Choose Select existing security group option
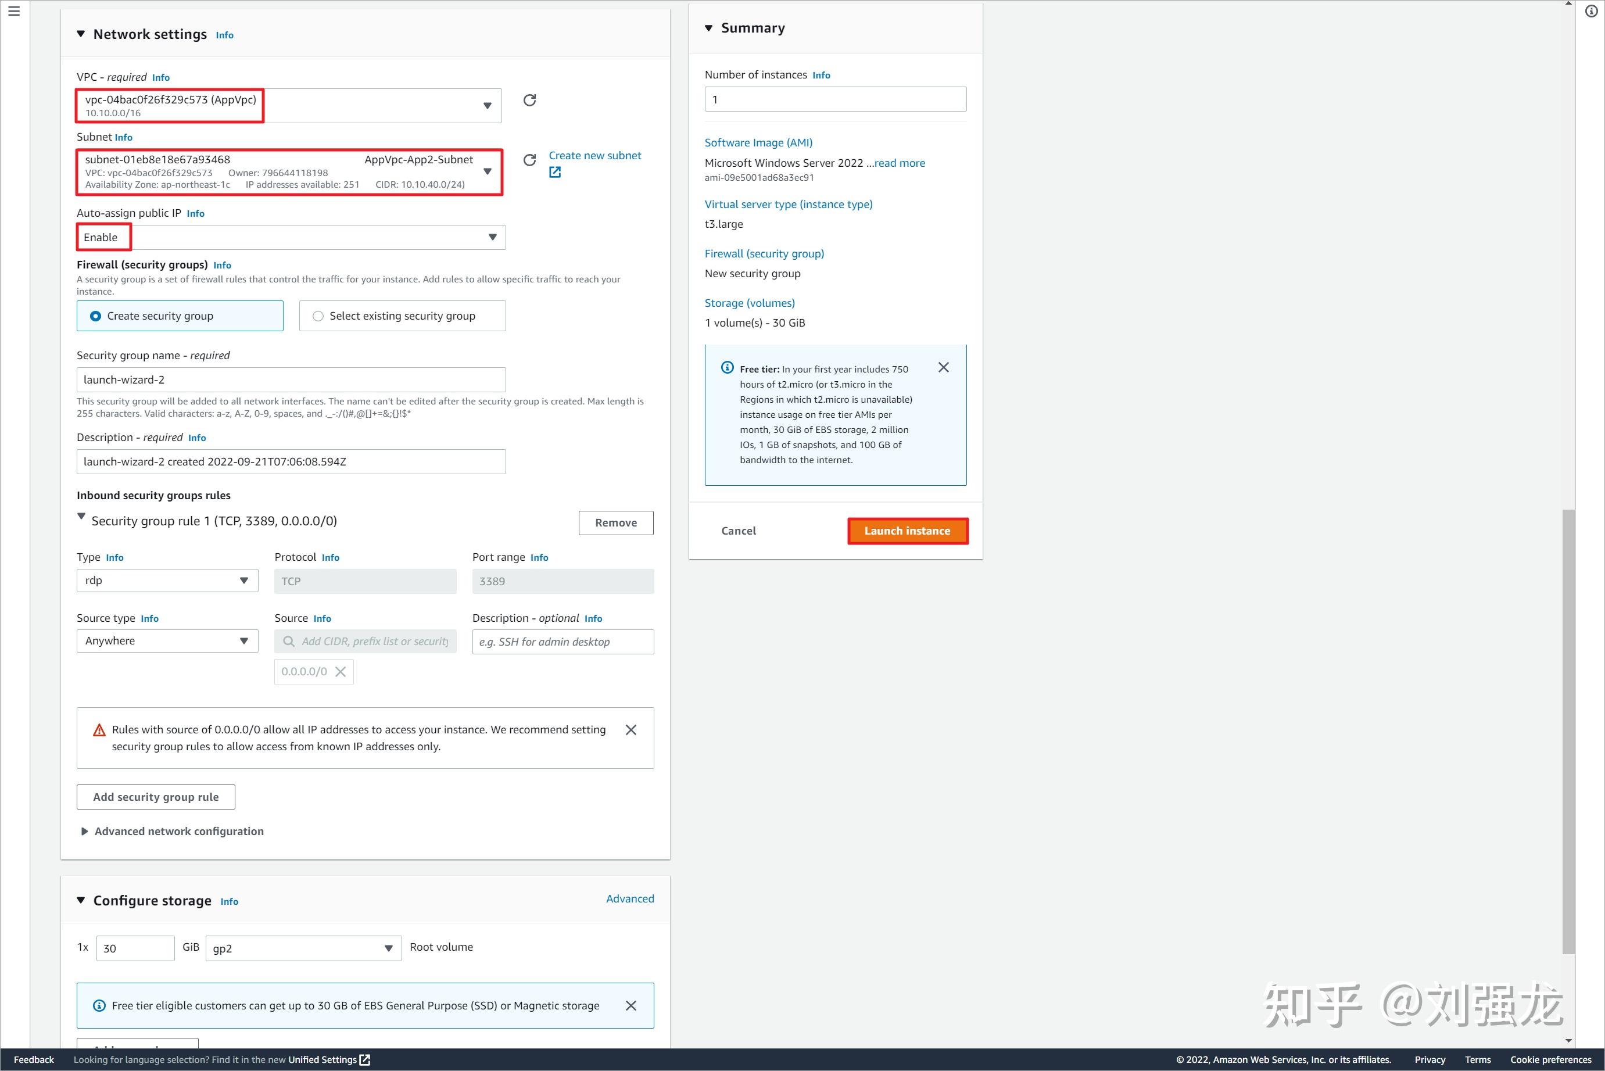 click(318, 316)
